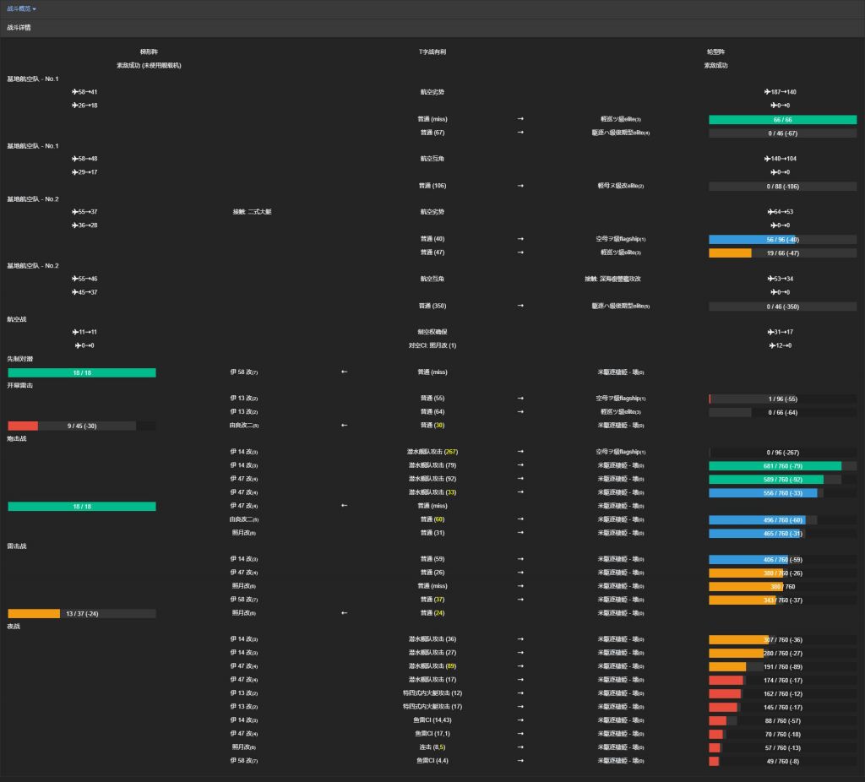Click the right arrow next to 普通 (350)
The image size is (865, 782).
coord(520,306)
